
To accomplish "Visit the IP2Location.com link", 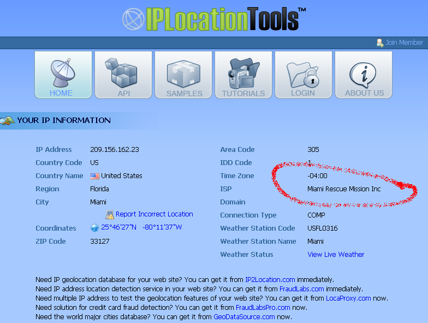I will coord(269,280).
